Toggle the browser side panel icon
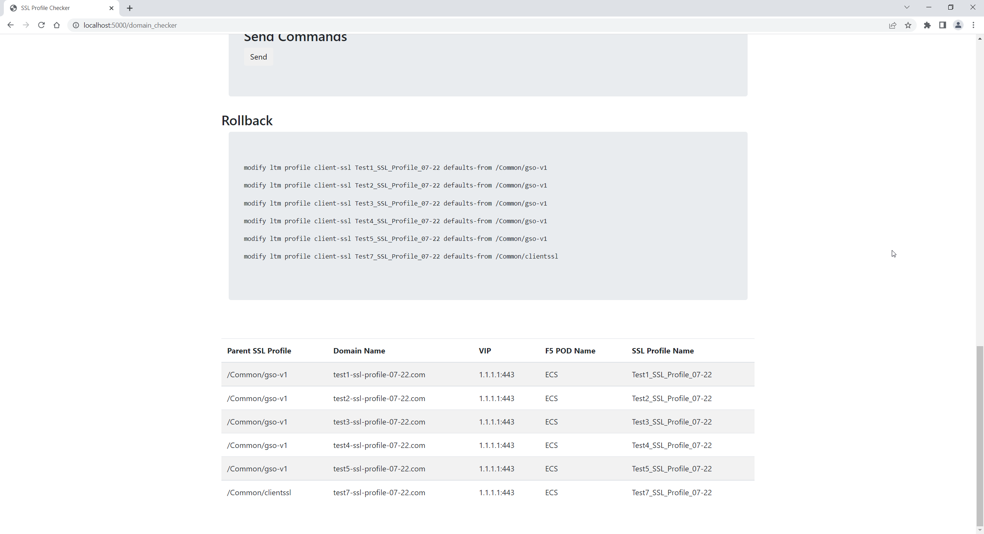984x534 pixels. (942, 25)
